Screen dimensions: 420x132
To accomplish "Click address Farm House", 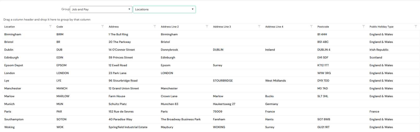I will (x=117, y=96).
